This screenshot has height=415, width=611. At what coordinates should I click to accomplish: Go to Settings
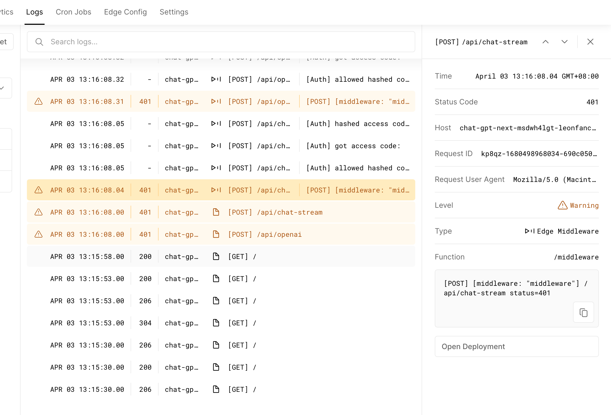(x=174, y=12)
